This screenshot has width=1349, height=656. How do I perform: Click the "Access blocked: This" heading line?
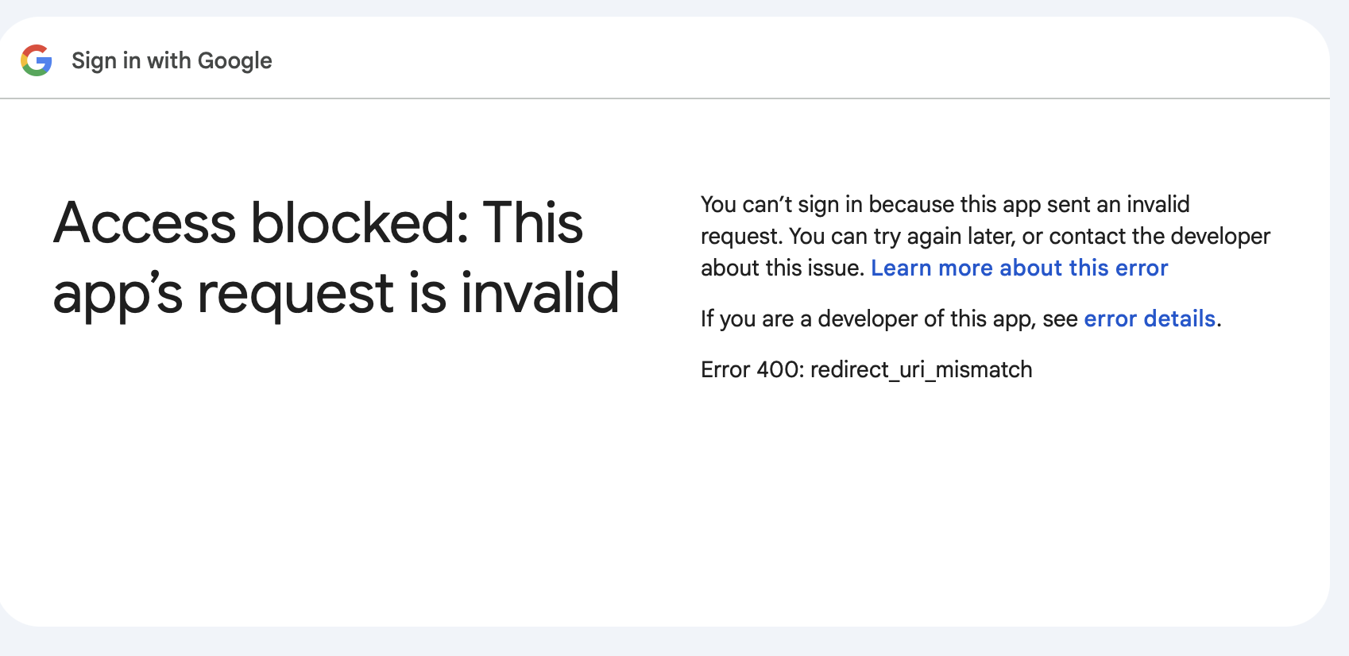pos(318,222)
